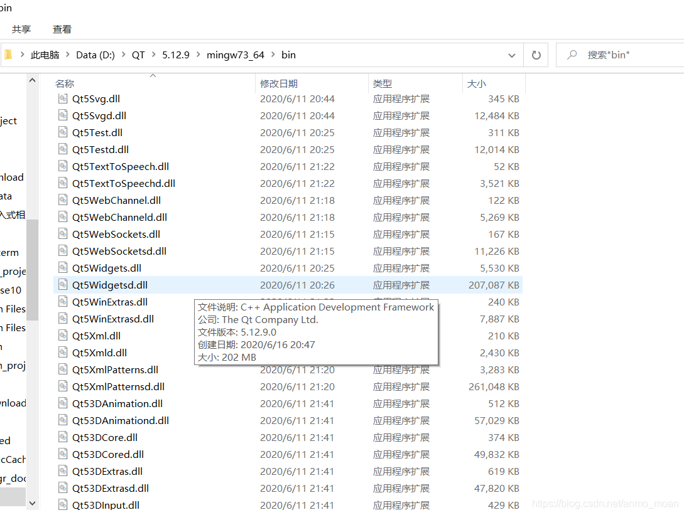684x515 pixels.
Task: Navigate to 5.12.9 folder in breadcrumb
Action: (x=176, y=55)
